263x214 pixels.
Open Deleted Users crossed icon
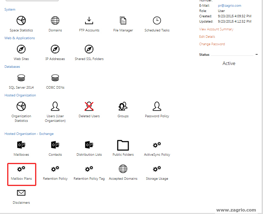coord(89,106)
